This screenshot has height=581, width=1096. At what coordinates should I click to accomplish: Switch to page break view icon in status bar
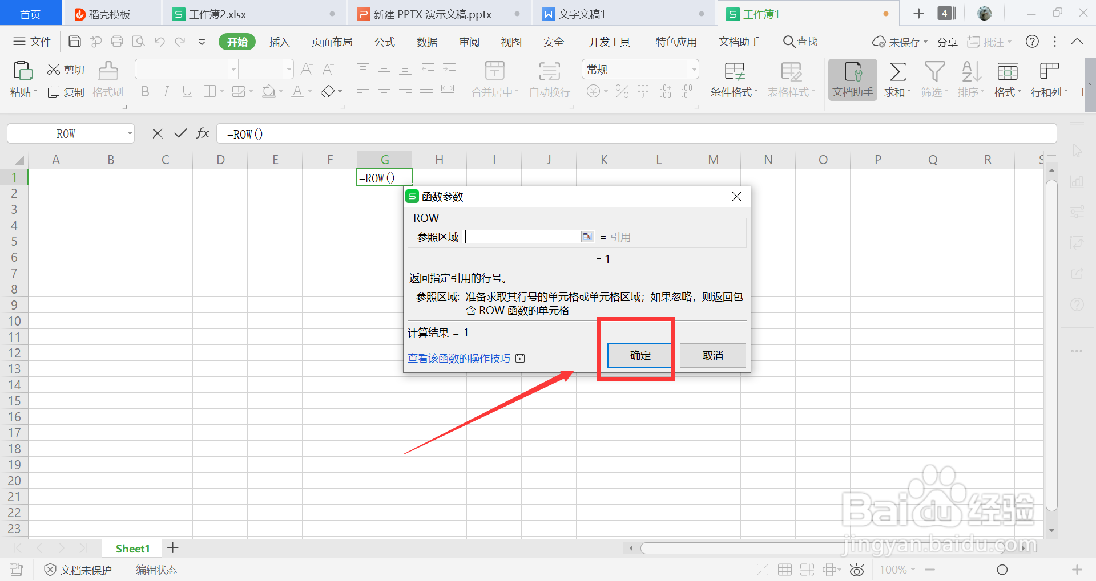[807, 570]
